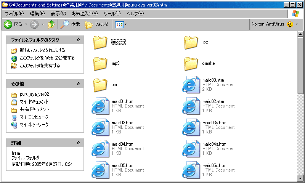Screen dimensions: 305x183
Task: Select the mp3 folder icon
Action: [100, 64]
